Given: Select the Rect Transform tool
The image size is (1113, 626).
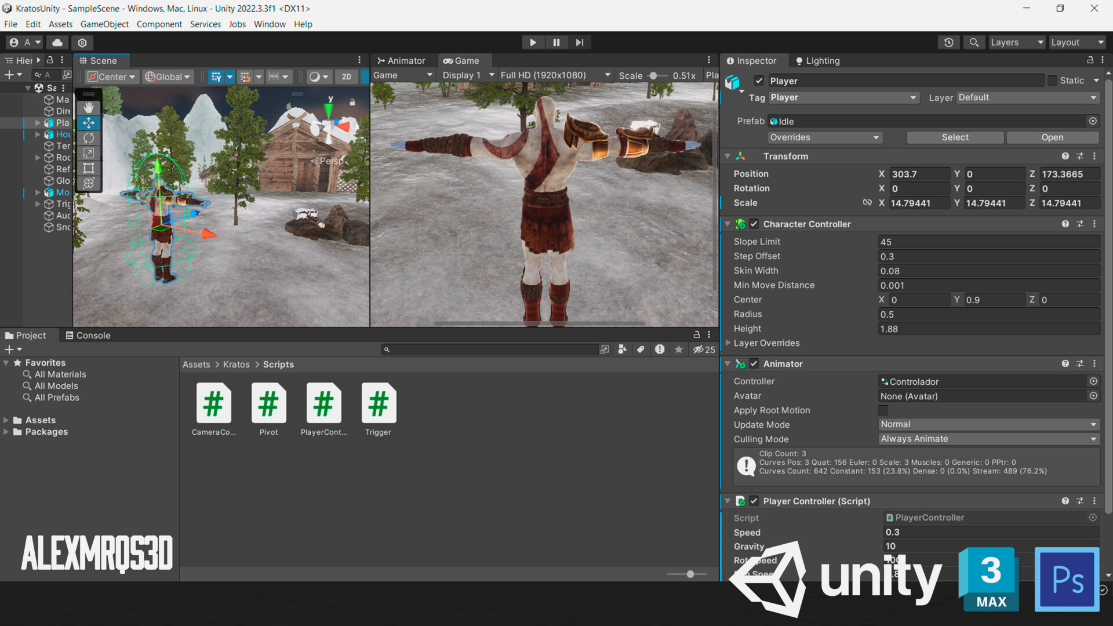Looking at the screenshot, I should pyautogui.click(x=89, y=169).
